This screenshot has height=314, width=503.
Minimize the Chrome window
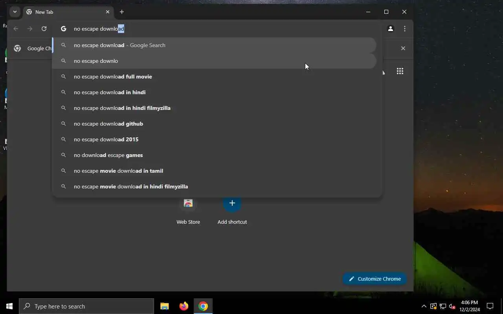(368, 12)
